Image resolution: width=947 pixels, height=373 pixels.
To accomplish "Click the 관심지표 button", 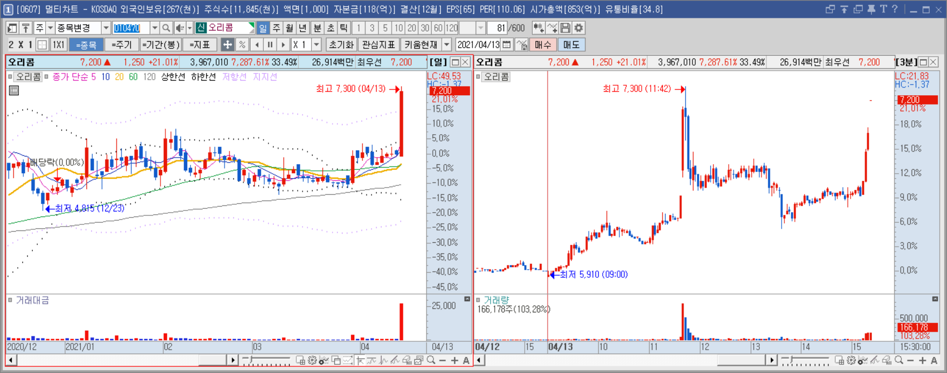I will coord(379,45).
